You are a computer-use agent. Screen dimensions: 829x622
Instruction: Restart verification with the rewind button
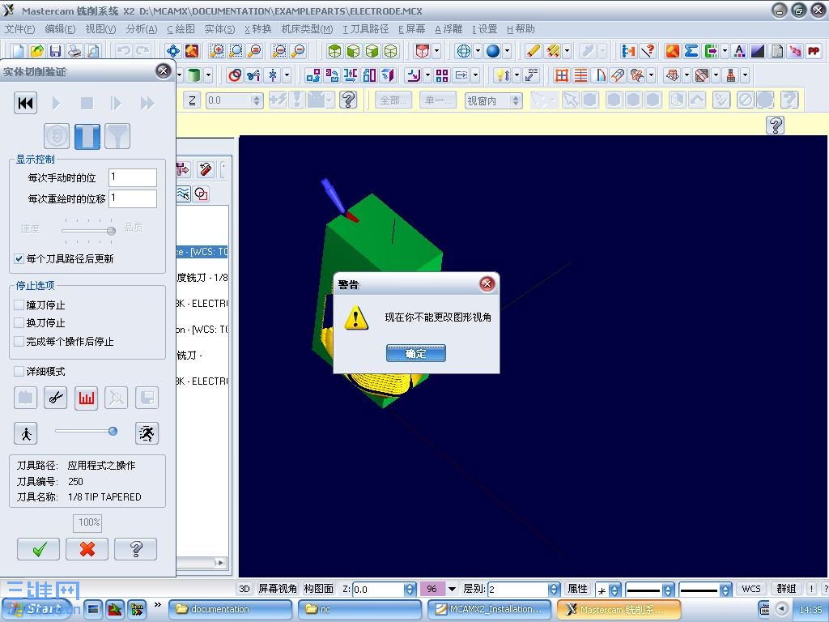[x=25, y=103]
